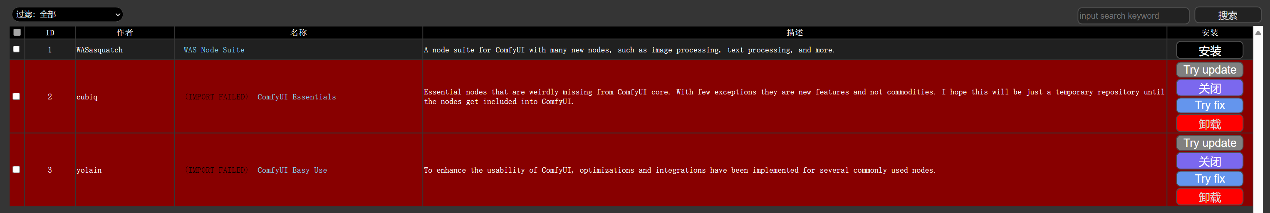Check the ComfyUI Essentials row checkbox

click(x=16, y=96)
